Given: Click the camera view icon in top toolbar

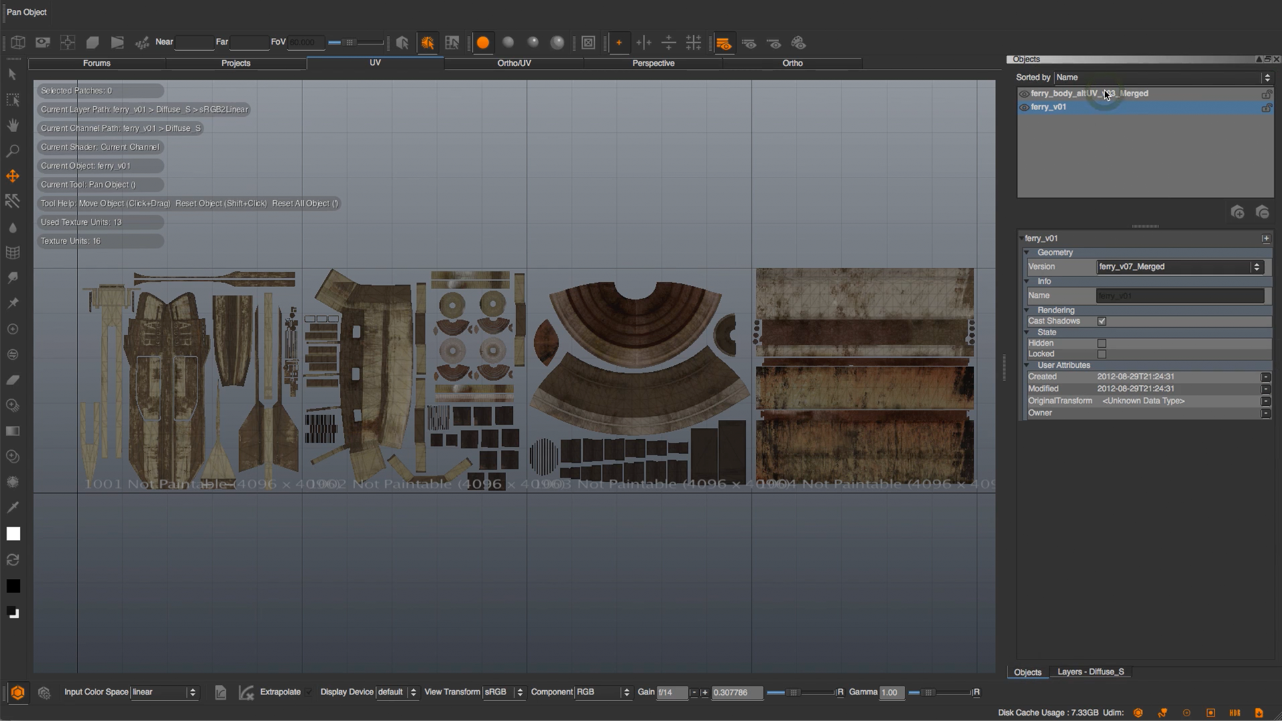Looking at the screenshot, I should [x=43, y=43].
